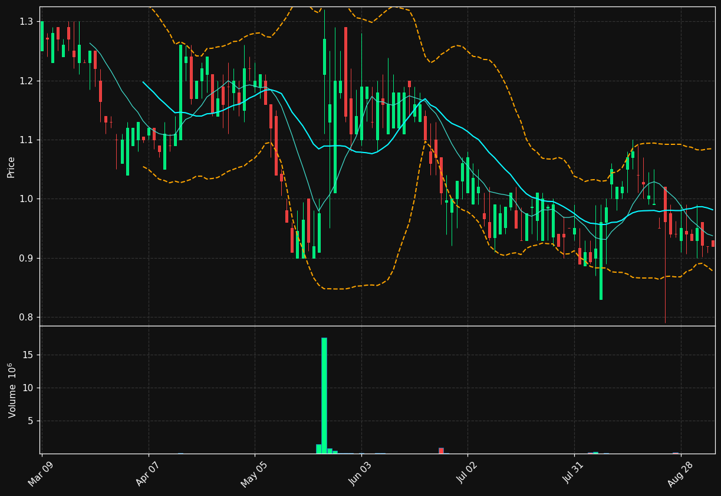Click the 0.9 price axis label
The image size is (721, 496).
(x=27, y=258)
